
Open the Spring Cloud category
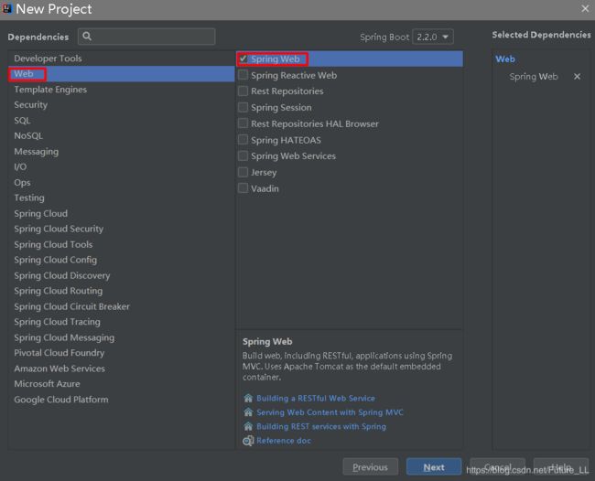click(122, 213)
